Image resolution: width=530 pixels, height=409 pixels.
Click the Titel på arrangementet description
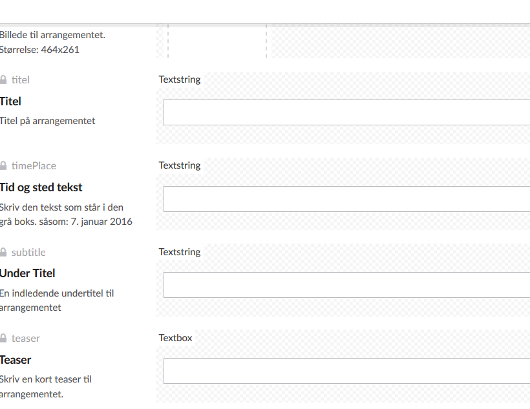pos(47,121)
